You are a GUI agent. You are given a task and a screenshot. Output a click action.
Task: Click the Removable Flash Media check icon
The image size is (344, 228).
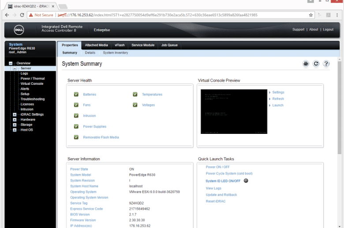click(76, 137)
